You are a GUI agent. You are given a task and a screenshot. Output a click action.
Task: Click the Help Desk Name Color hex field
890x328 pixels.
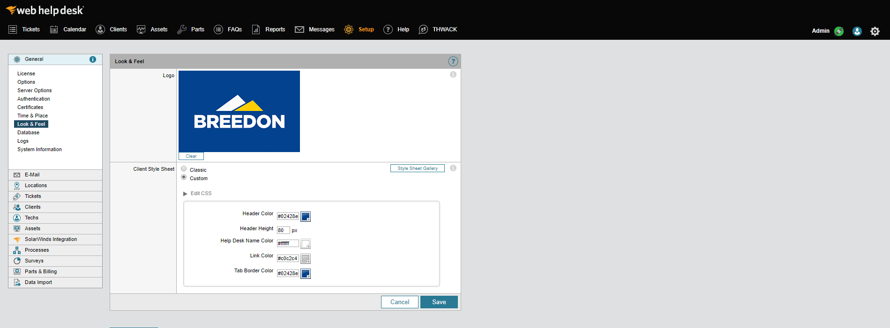tap(288, 243)
